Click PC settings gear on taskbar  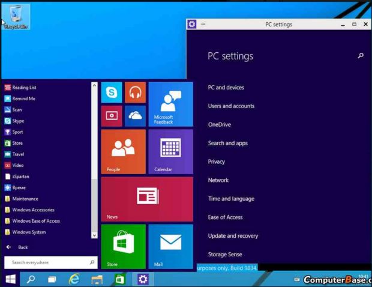coord(143,279)
